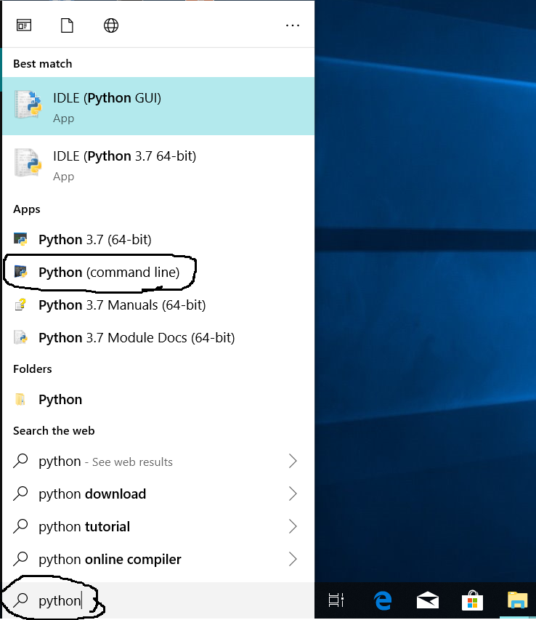Open the more options ellipsis menu
This screenshot has height=620, width=536.
[x=293, y=25]
